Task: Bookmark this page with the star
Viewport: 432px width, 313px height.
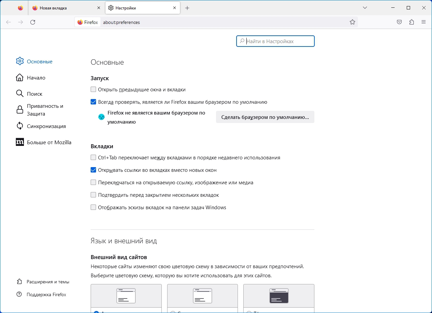Action: [x=352, y=22]
